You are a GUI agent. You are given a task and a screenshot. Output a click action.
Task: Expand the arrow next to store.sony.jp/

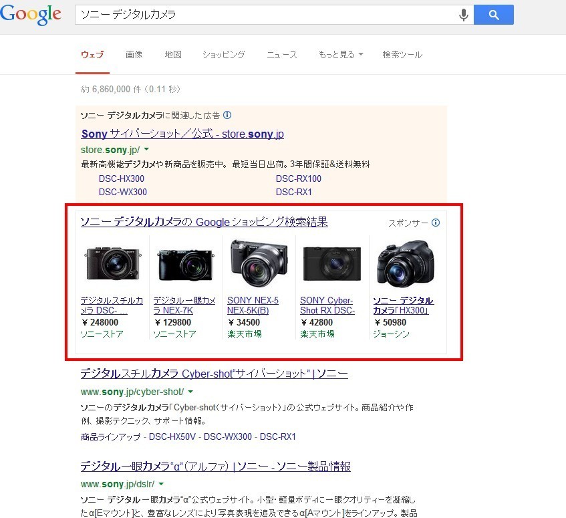[x=146, y=149]
